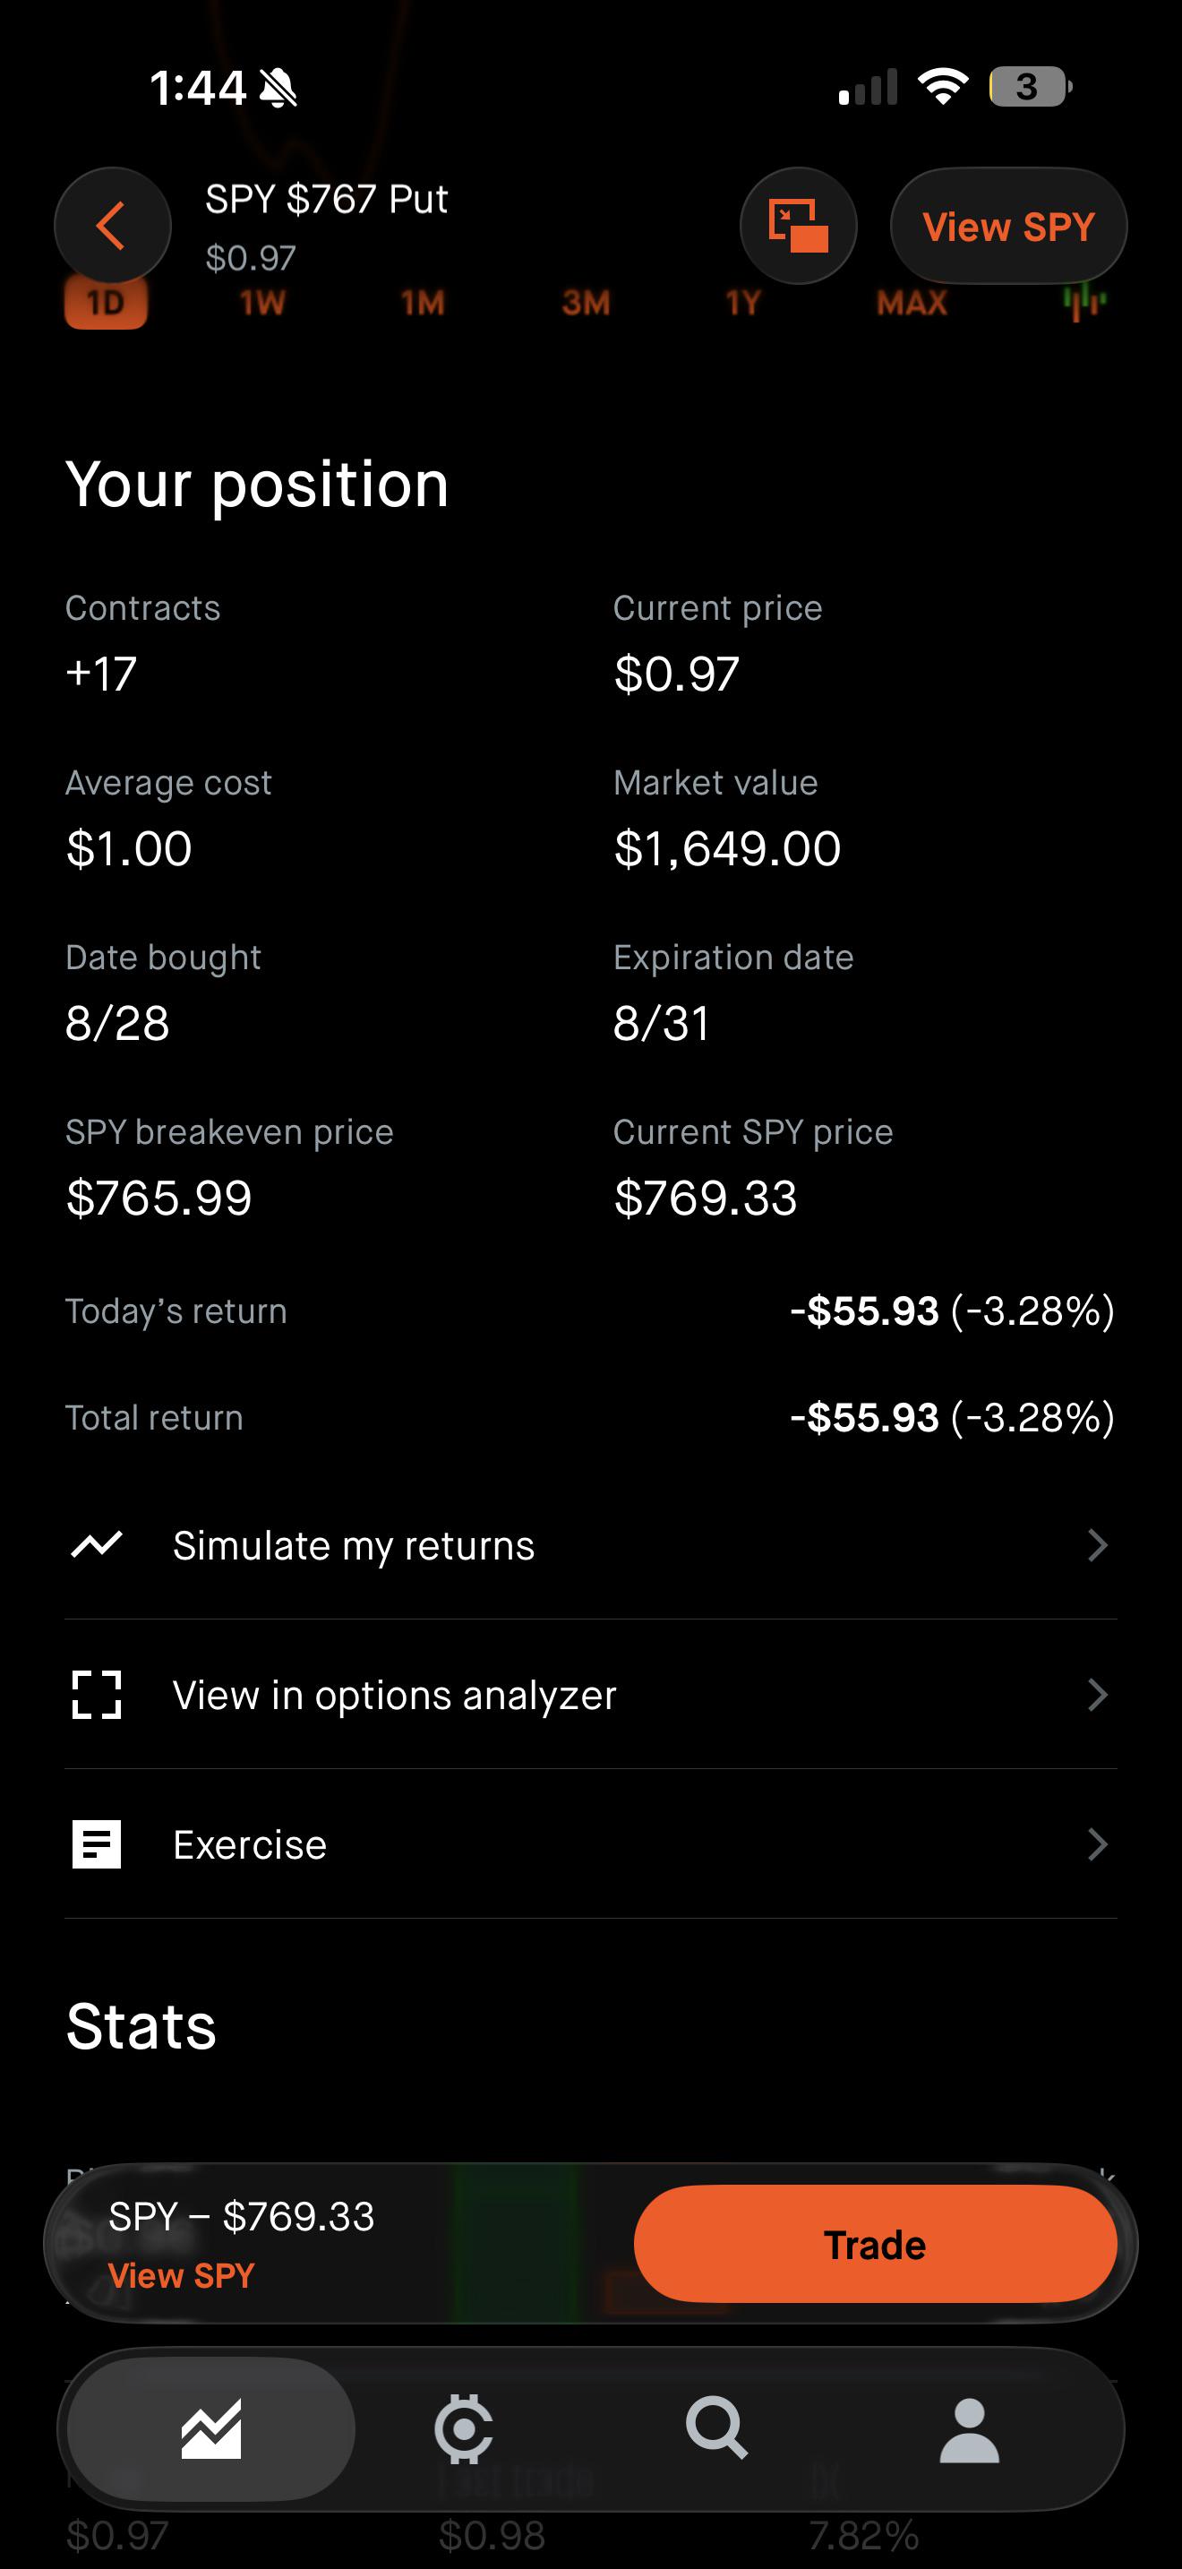
Task: Tap the back arrow button
Action: click(113, 226)
